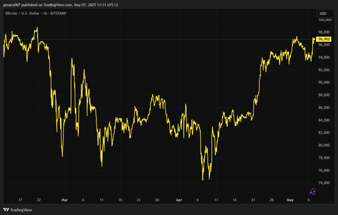Click the May label on time axis
This screenshot has height=215, width=338.
[290, 200]
